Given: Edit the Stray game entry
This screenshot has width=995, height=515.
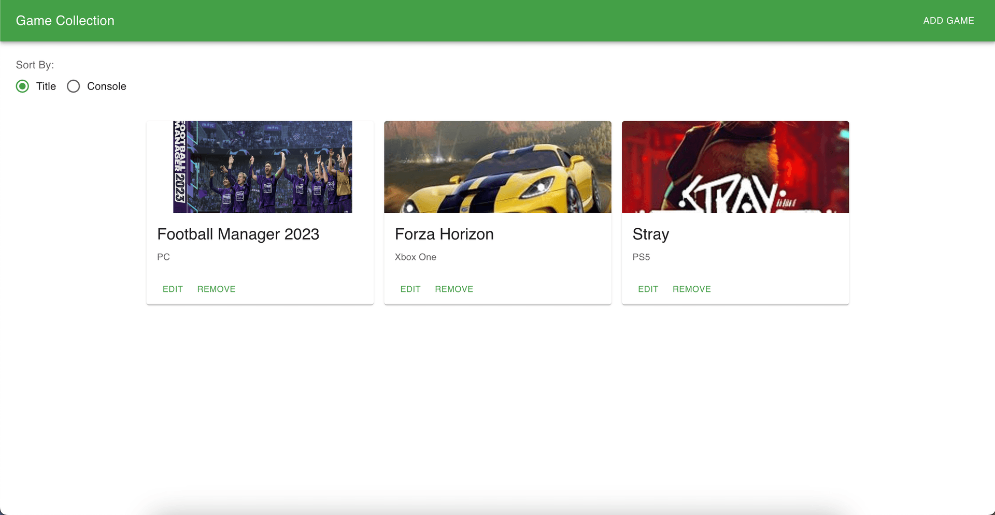Looking at the screenshot, I should (x=648, y=289).
